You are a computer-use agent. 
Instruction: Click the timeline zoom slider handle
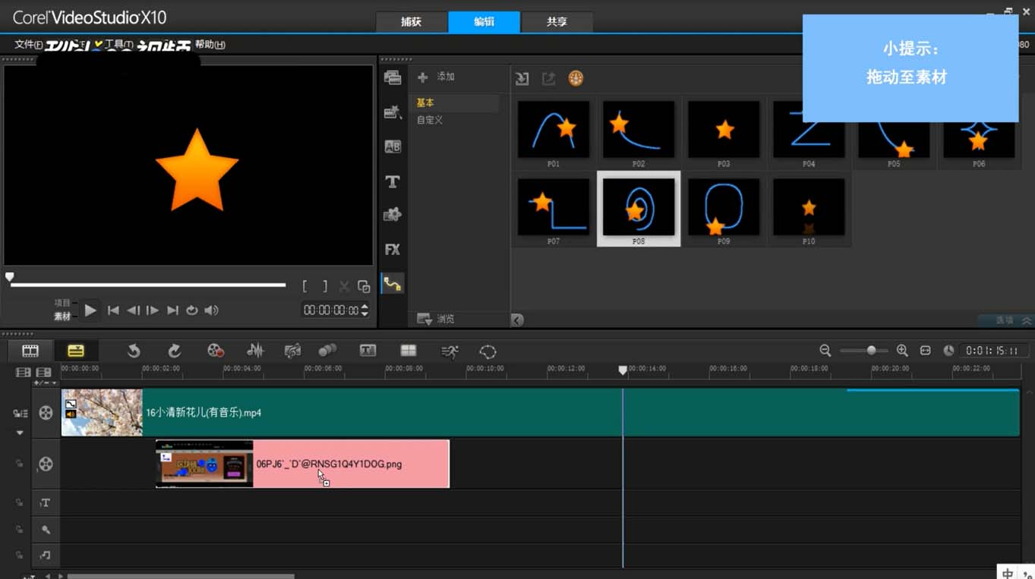(x=871, y=351)
